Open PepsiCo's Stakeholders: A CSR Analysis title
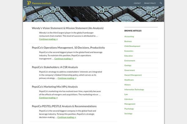Screen dimensions: 187x124 click(55, 67)
